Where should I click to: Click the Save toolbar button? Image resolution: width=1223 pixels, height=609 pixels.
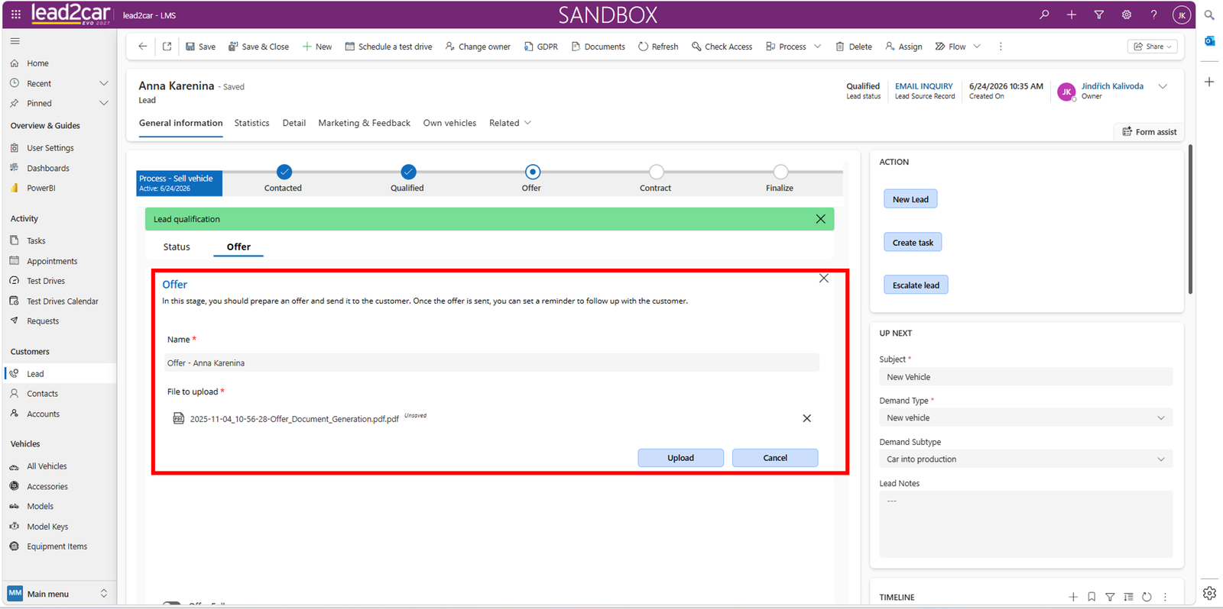coord(200,47)
